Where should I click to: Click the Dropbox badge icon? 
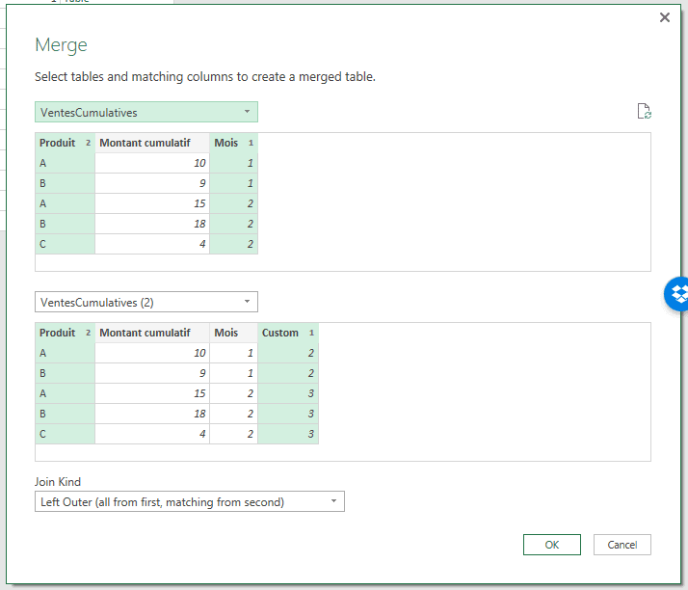678,294
